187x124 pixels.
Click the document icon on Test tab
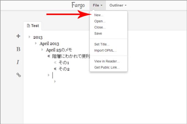coord(28,26)
